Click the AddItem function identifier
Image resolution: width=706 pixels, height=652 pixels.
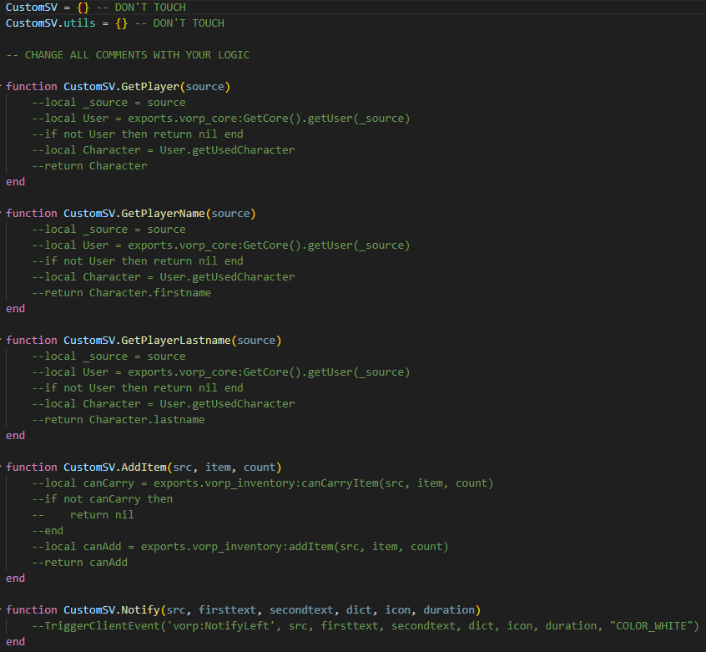[144, 468]
